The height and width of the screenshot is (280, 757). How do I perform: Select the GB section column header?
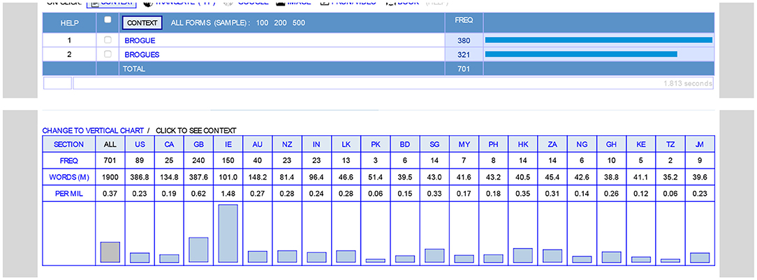(x=198, y=144)
